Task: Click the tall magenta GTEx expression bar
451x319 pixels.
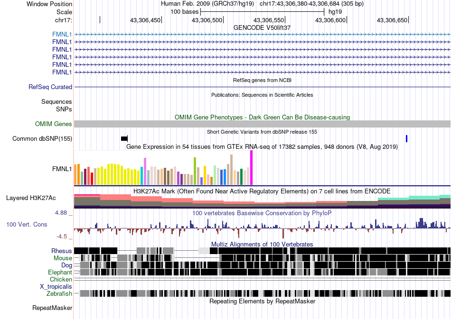Action: click(252, 168)
